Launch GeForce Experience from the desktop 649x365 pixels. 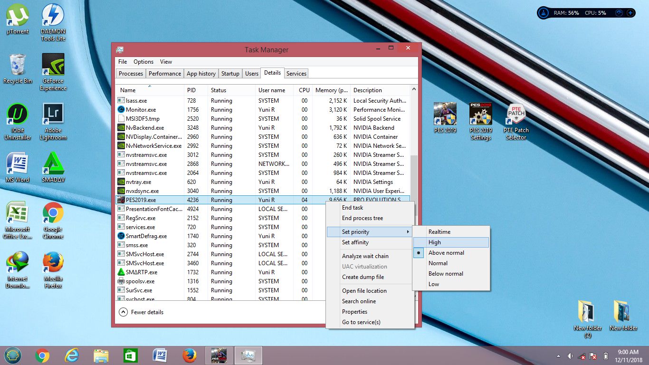53,72
